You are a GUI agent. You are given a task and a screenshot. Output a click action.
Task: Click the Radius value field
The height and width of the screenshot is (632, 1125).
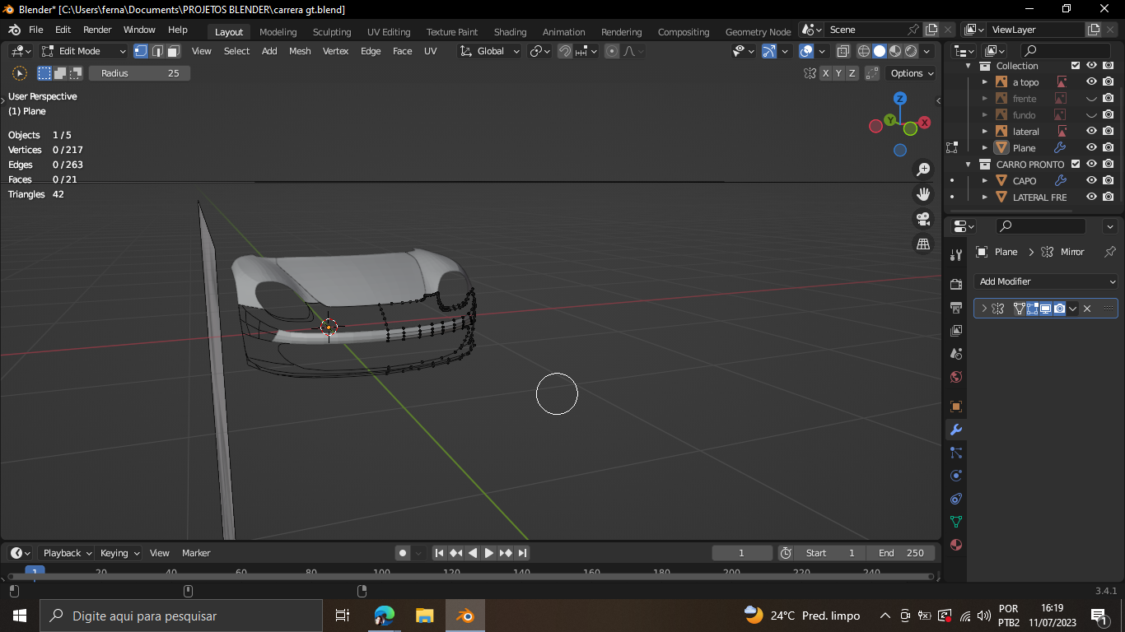[x=140, y=73]
